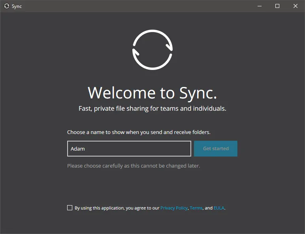Image resolution: width=305 pixels, height=234 pixels.
Task: Click the 'By using this application' label text
Action: (117, 208)
